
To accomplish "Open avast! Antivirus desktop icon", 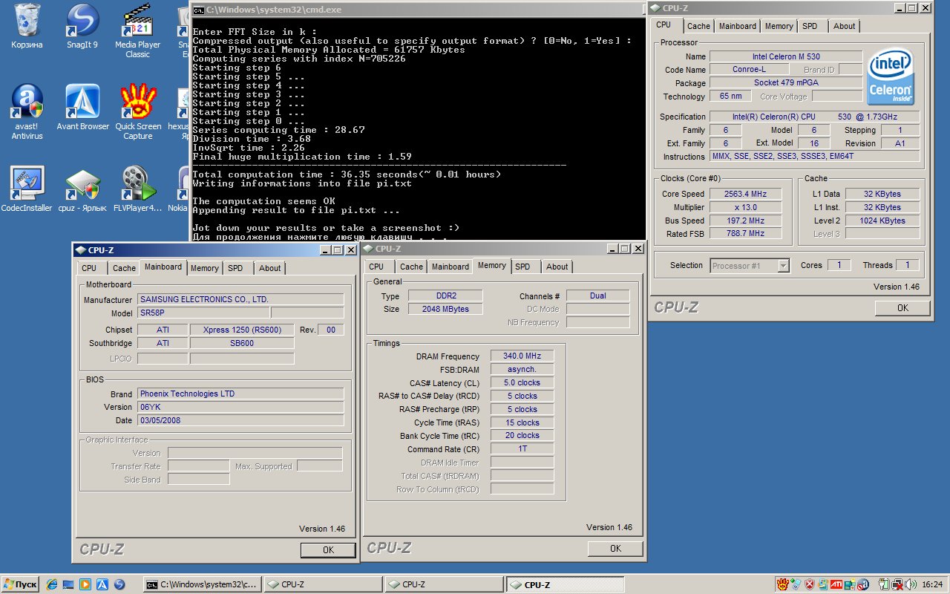I will (x=27, y=112).
